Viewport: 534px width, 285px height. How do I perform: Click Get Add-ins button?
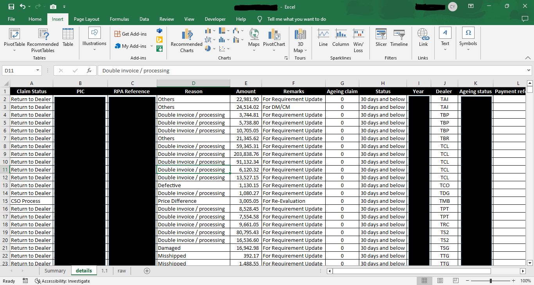coord(131,34)
